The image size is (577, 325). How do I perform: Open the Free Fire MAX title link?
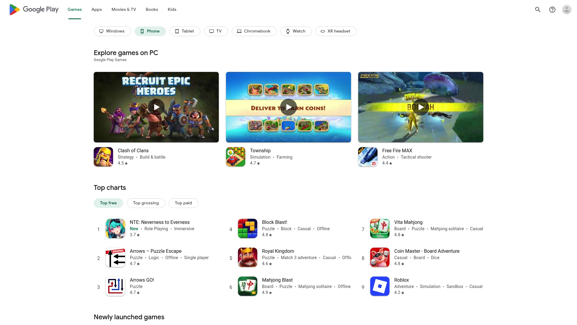pos(397,151)
